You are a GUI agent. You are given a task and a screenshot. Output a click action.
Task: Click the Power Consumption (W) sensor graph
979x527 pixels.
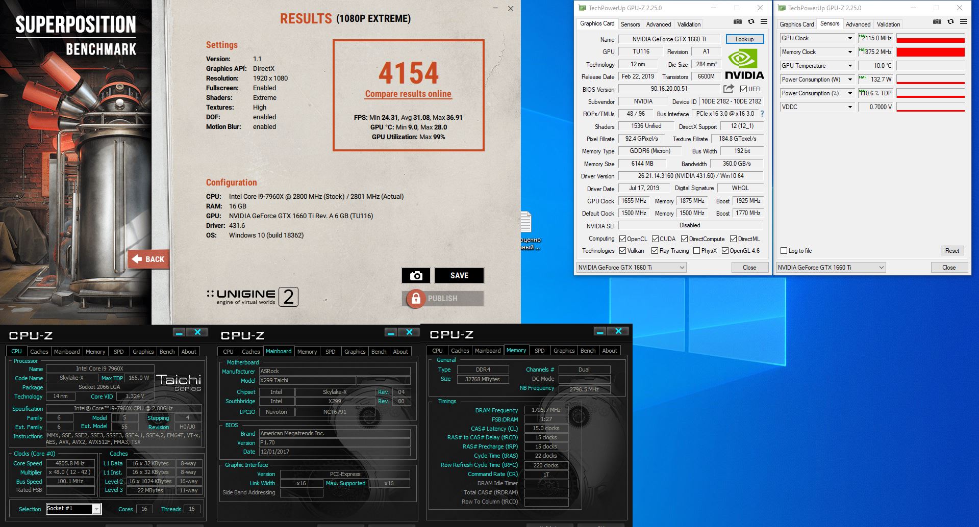point(931,80)
